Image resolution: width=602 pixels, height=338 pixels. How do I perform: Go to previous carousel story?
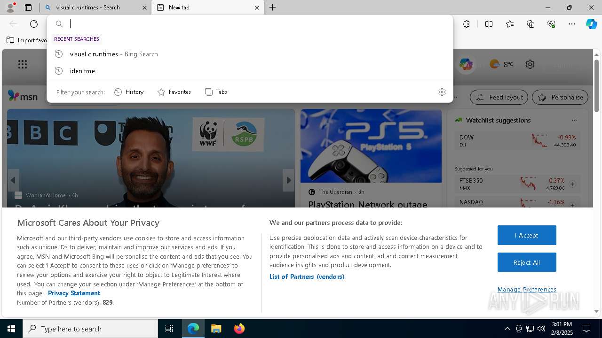pos(13,180)
